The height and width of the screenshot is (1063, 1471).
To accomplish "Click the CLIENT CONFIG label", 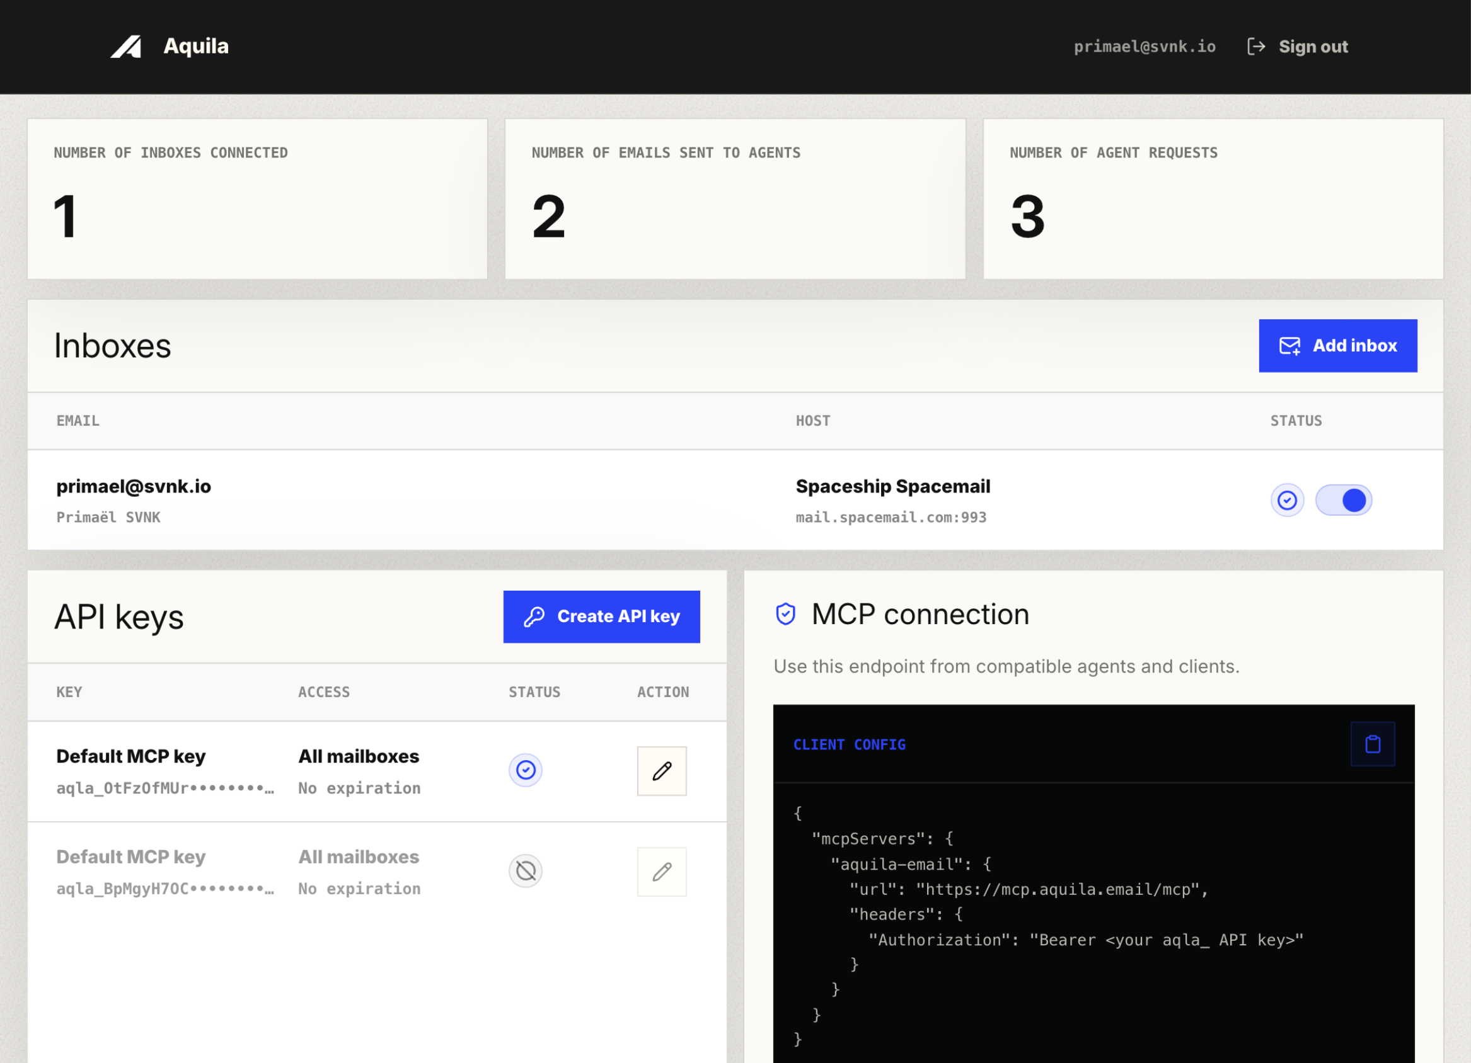I will (x=849, y=745).
